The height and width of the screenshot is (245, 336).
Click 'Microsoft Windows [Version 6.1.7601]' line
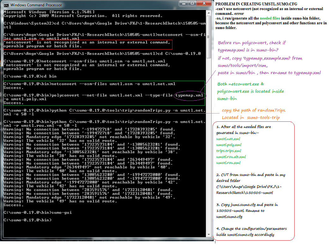49,12
